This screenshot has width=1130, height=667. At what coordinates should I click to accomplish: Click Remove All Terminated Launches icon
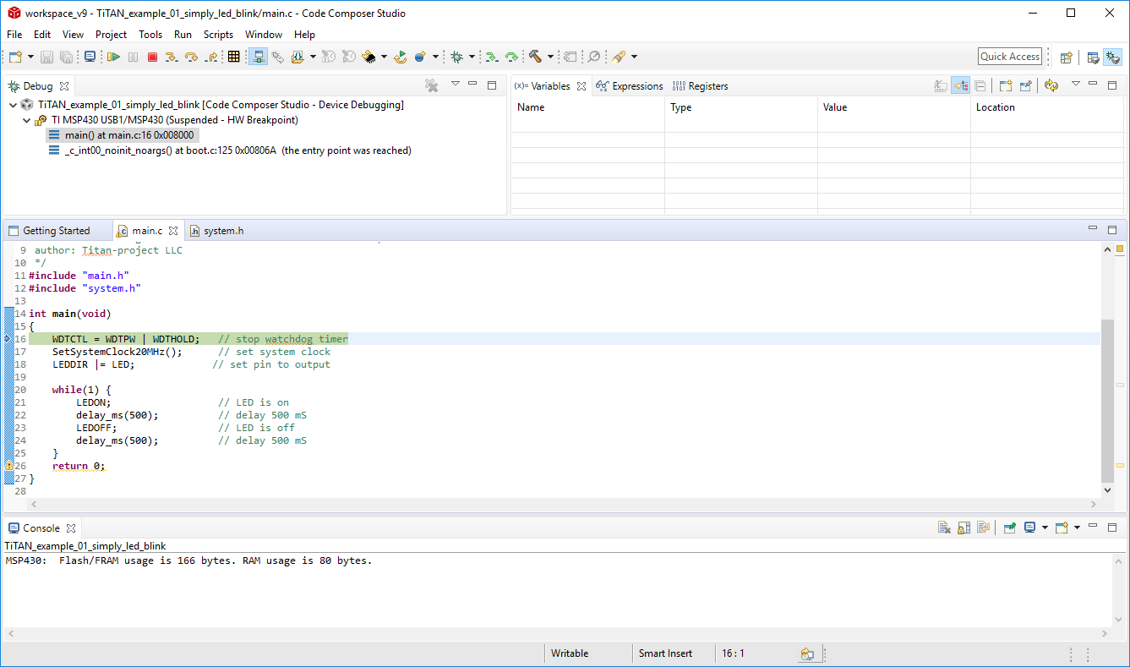(x=431, y=85)
